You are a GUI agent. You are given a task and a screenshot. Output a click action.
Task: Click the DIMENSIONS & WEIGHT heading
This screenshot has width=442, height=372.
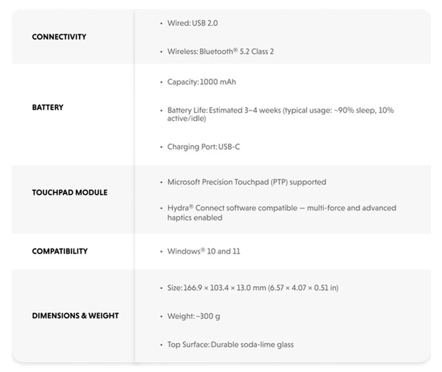75,316
